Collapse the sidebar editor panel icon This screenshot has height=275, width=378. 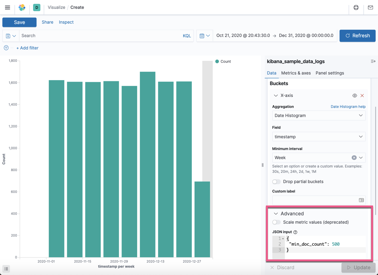coord(373,62)
